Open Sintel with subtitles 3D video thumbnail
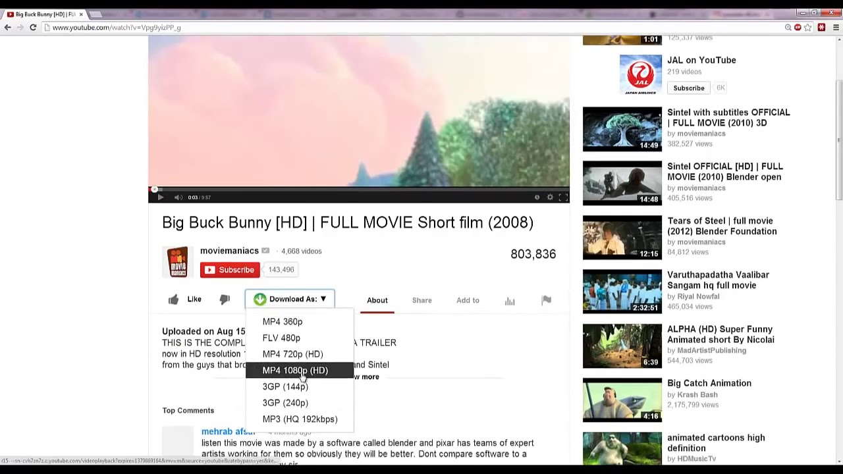 622,128
